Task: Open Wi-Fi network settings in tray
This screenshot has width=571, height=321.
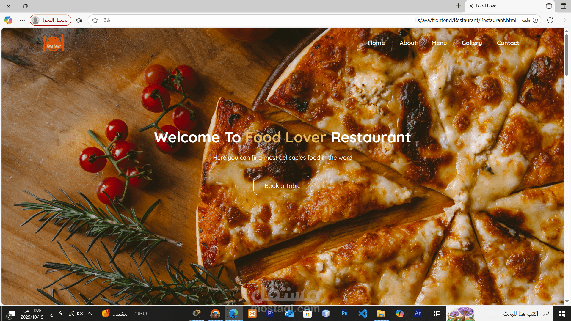Action: tap(71, 314)
